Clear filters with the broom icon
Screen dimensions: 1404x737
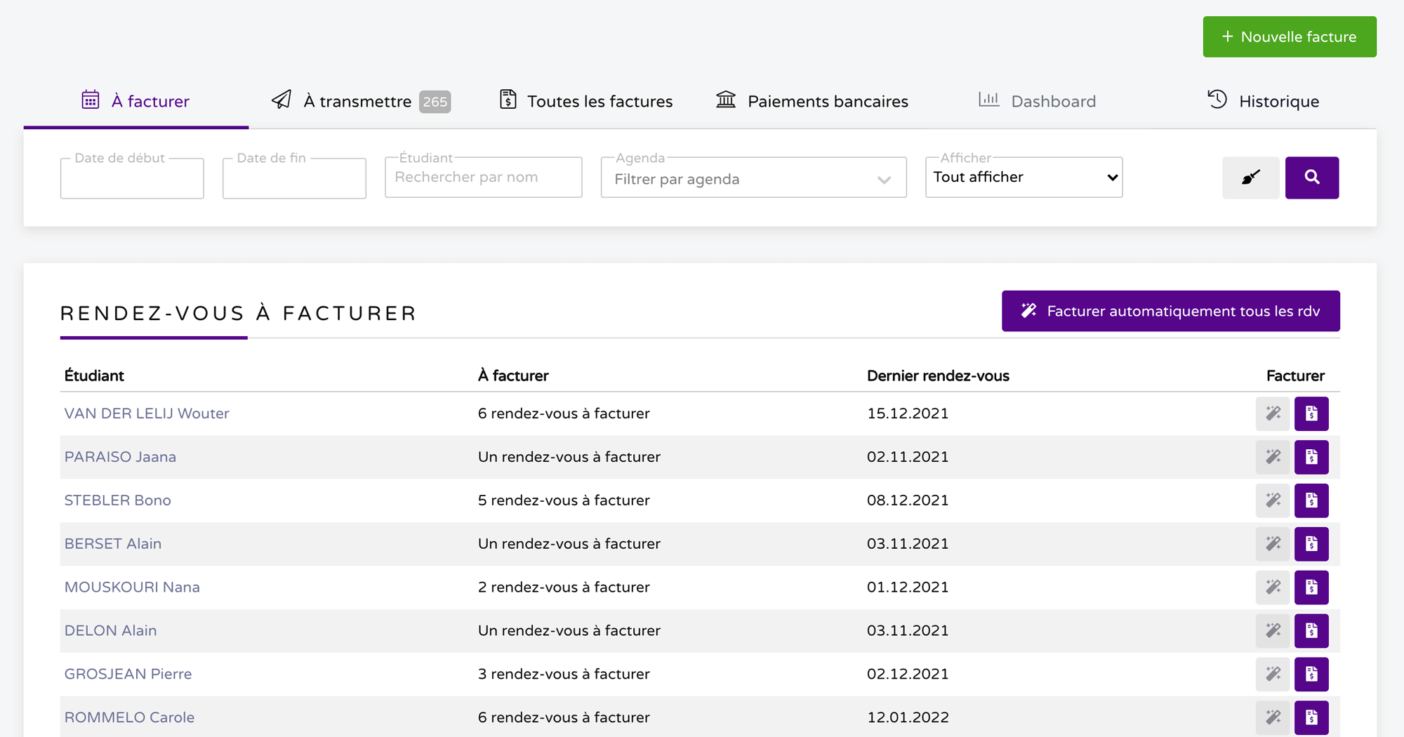1250,178
